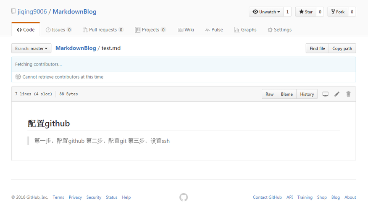Open Training footer link
The image size is (368, 210).
[x=305, y=197]
